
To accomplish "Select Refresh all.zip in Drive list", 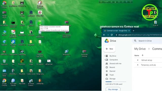I will [x=148, y=60].
